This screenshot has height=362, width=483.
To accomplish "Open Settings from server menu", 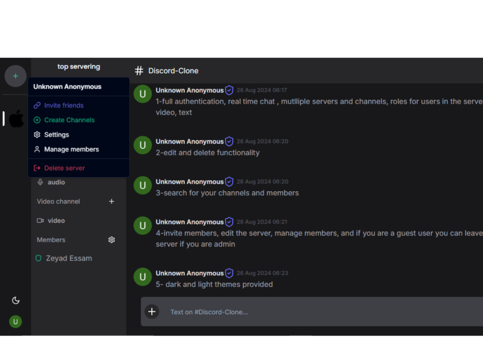I will pos(79,135).
